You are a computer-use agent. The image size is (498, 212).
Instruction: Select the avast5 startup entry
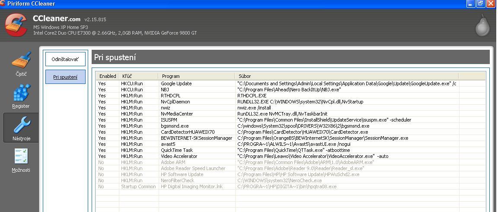pyautogui.click(x=168, y=144)
